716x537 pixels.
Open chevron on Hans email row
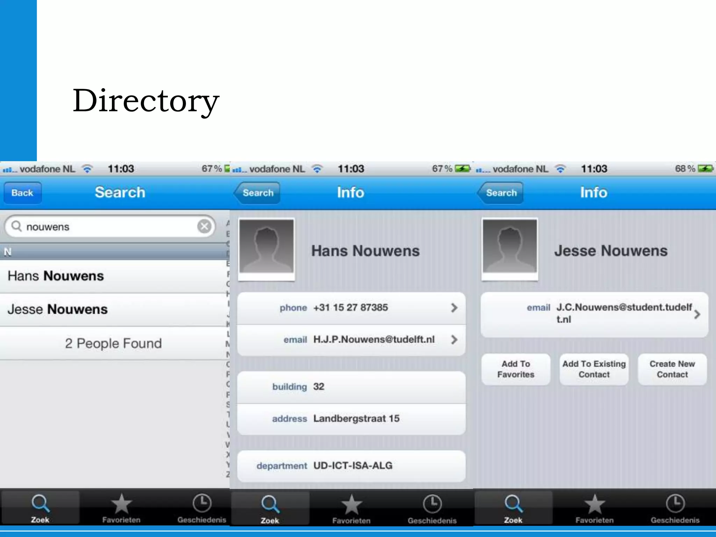(454, 339)
